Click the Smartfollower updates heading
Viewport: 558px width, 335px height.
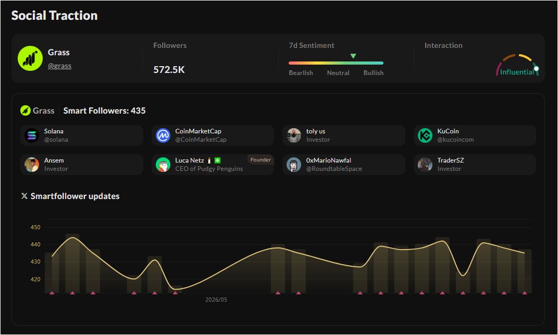75,196
